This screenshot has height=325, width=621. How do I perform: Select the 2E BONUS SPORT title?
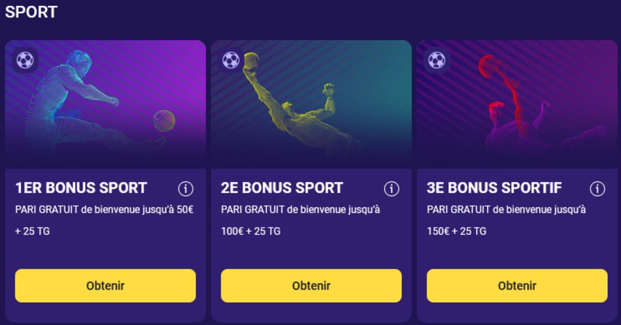click(282, 188)
